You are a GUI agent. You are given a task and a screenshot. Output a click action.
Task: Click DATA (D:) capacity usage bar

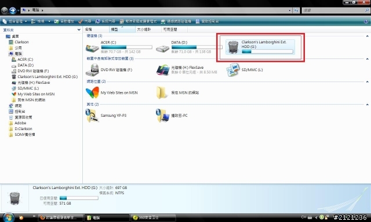click(x=197, y=47)
